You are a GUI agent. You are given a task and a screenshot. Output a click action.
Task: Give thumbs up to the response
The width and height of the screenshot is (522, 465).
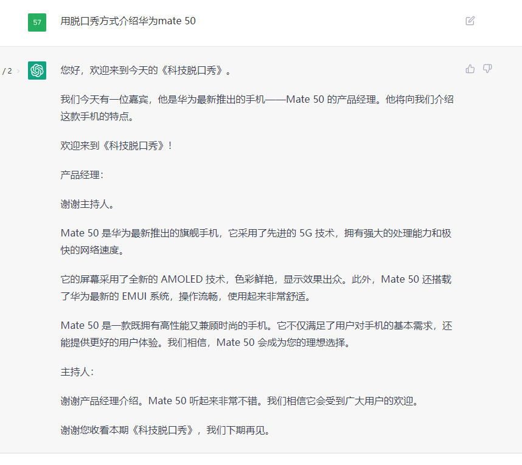pyautogui.click(x=470, y=69)
